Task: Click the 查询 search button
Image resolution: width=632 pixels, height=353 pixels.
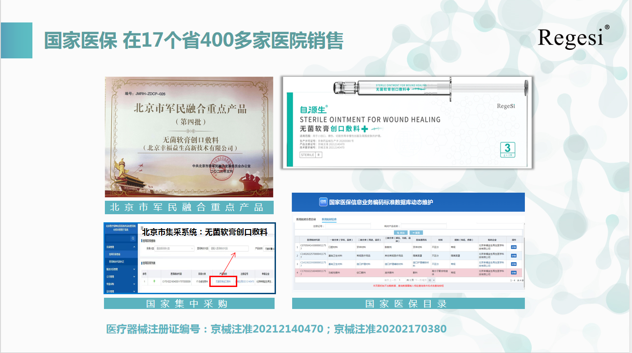Action: pos(400,233)
